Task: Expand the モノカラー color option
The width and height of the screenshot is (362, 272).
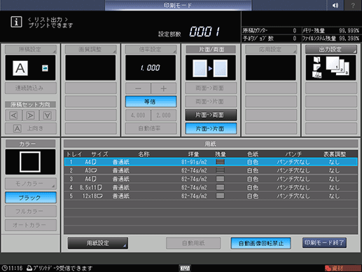Action: [x=31, y=184]
